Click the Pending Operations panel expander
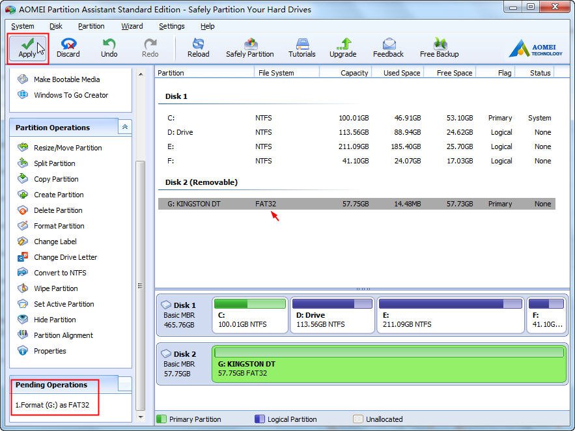The height and width of the screenshot is (431, 575). pyautogui.click(x=125, y=384)
